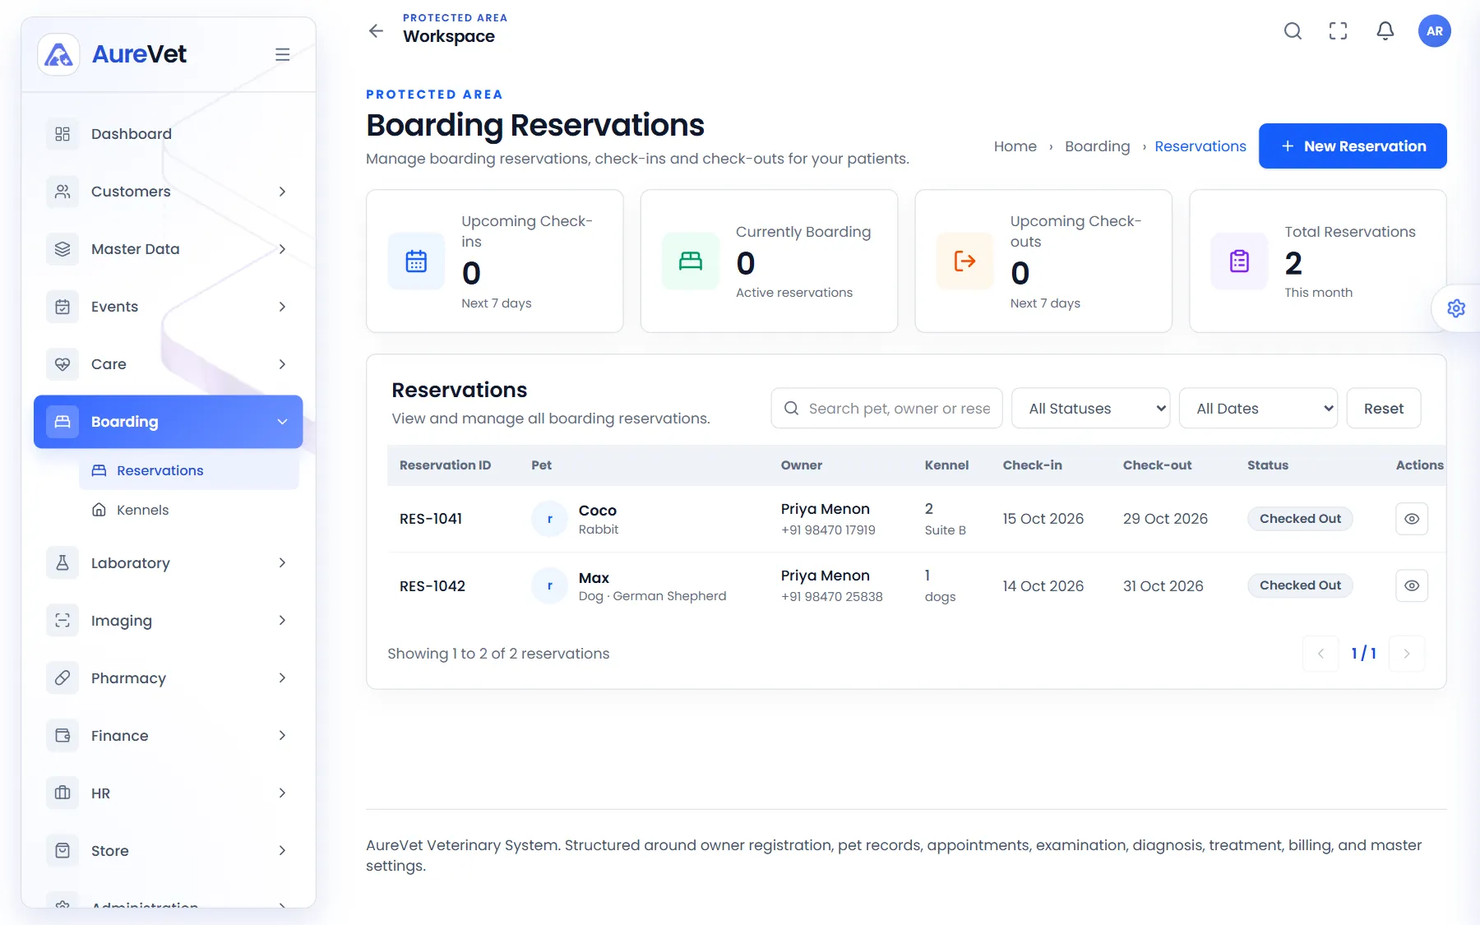Click the Currently Boarding bed icon
This screenshot has height=925, width=1480.
pyautogui.click(x=691, y=261)
